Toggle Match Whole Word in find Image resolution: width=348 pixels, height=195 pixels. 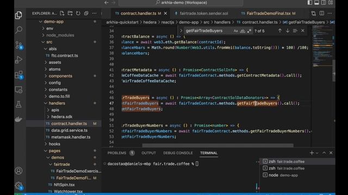[x=243, y=31]
